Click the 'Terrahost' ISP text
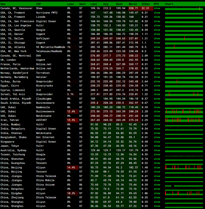The image size is (205, 209). click(x=43, y=73)
